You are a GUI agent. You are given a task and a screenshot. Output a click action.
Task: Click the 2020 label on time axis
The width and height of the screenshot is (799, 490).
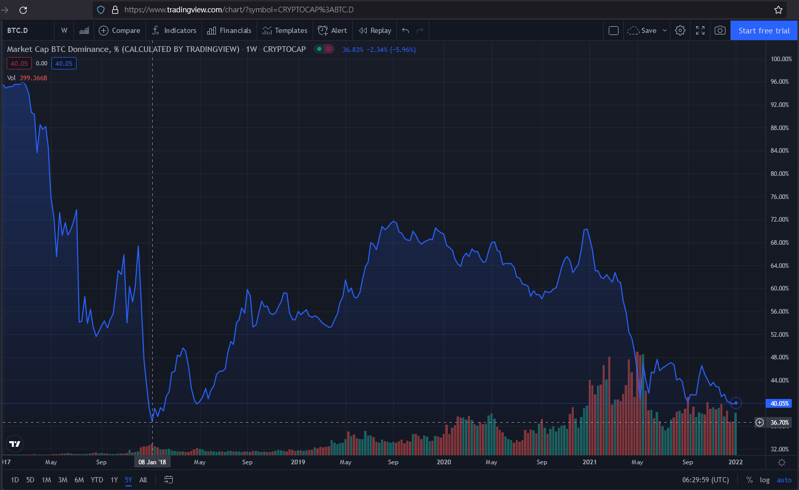pyautogui.click(x=444, y=462)
